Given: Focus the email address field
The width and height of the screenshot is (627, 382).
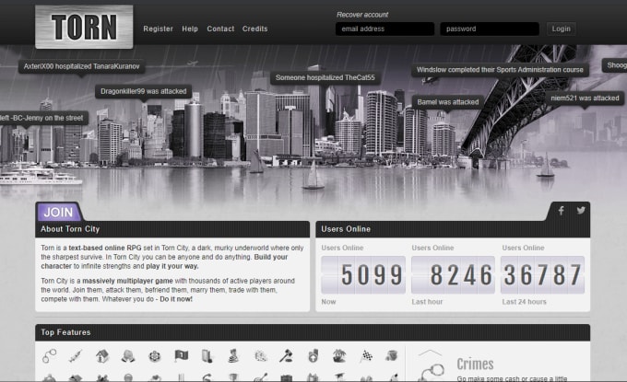Looking at the screenshot, I should (384, 29).
